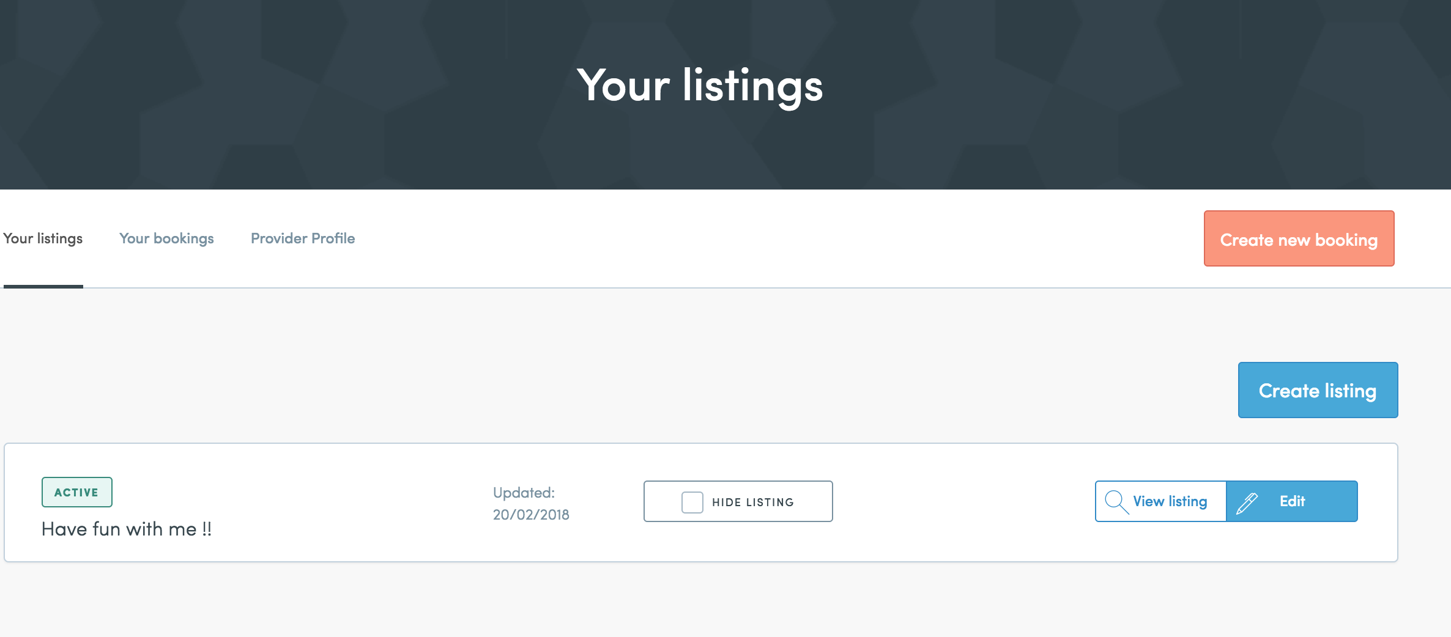Open the listing titled Have fun with me !!
Screen dimensions: 1451x637
tap(127, 529)
